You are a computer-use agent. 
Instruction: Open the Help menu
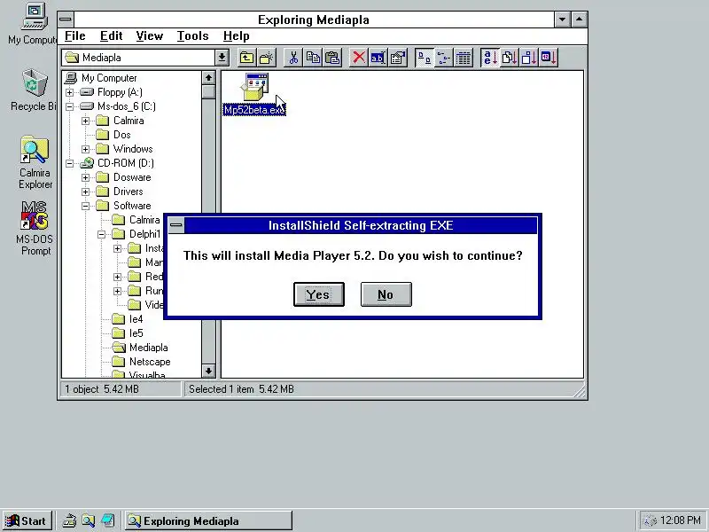click(236, 35)
